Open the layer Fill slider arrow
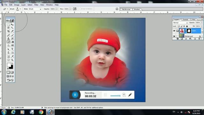The width and height of the screenshot is (204, 115). coord(201,26)
